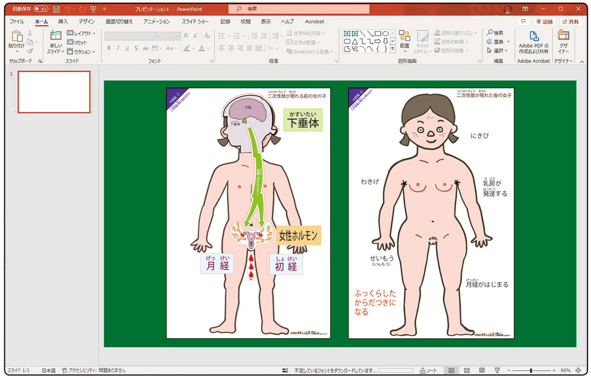The image size is (591, 378).
Task: Click the save icon in title bar
Action: pyautogui.click(x=56, y=9)
